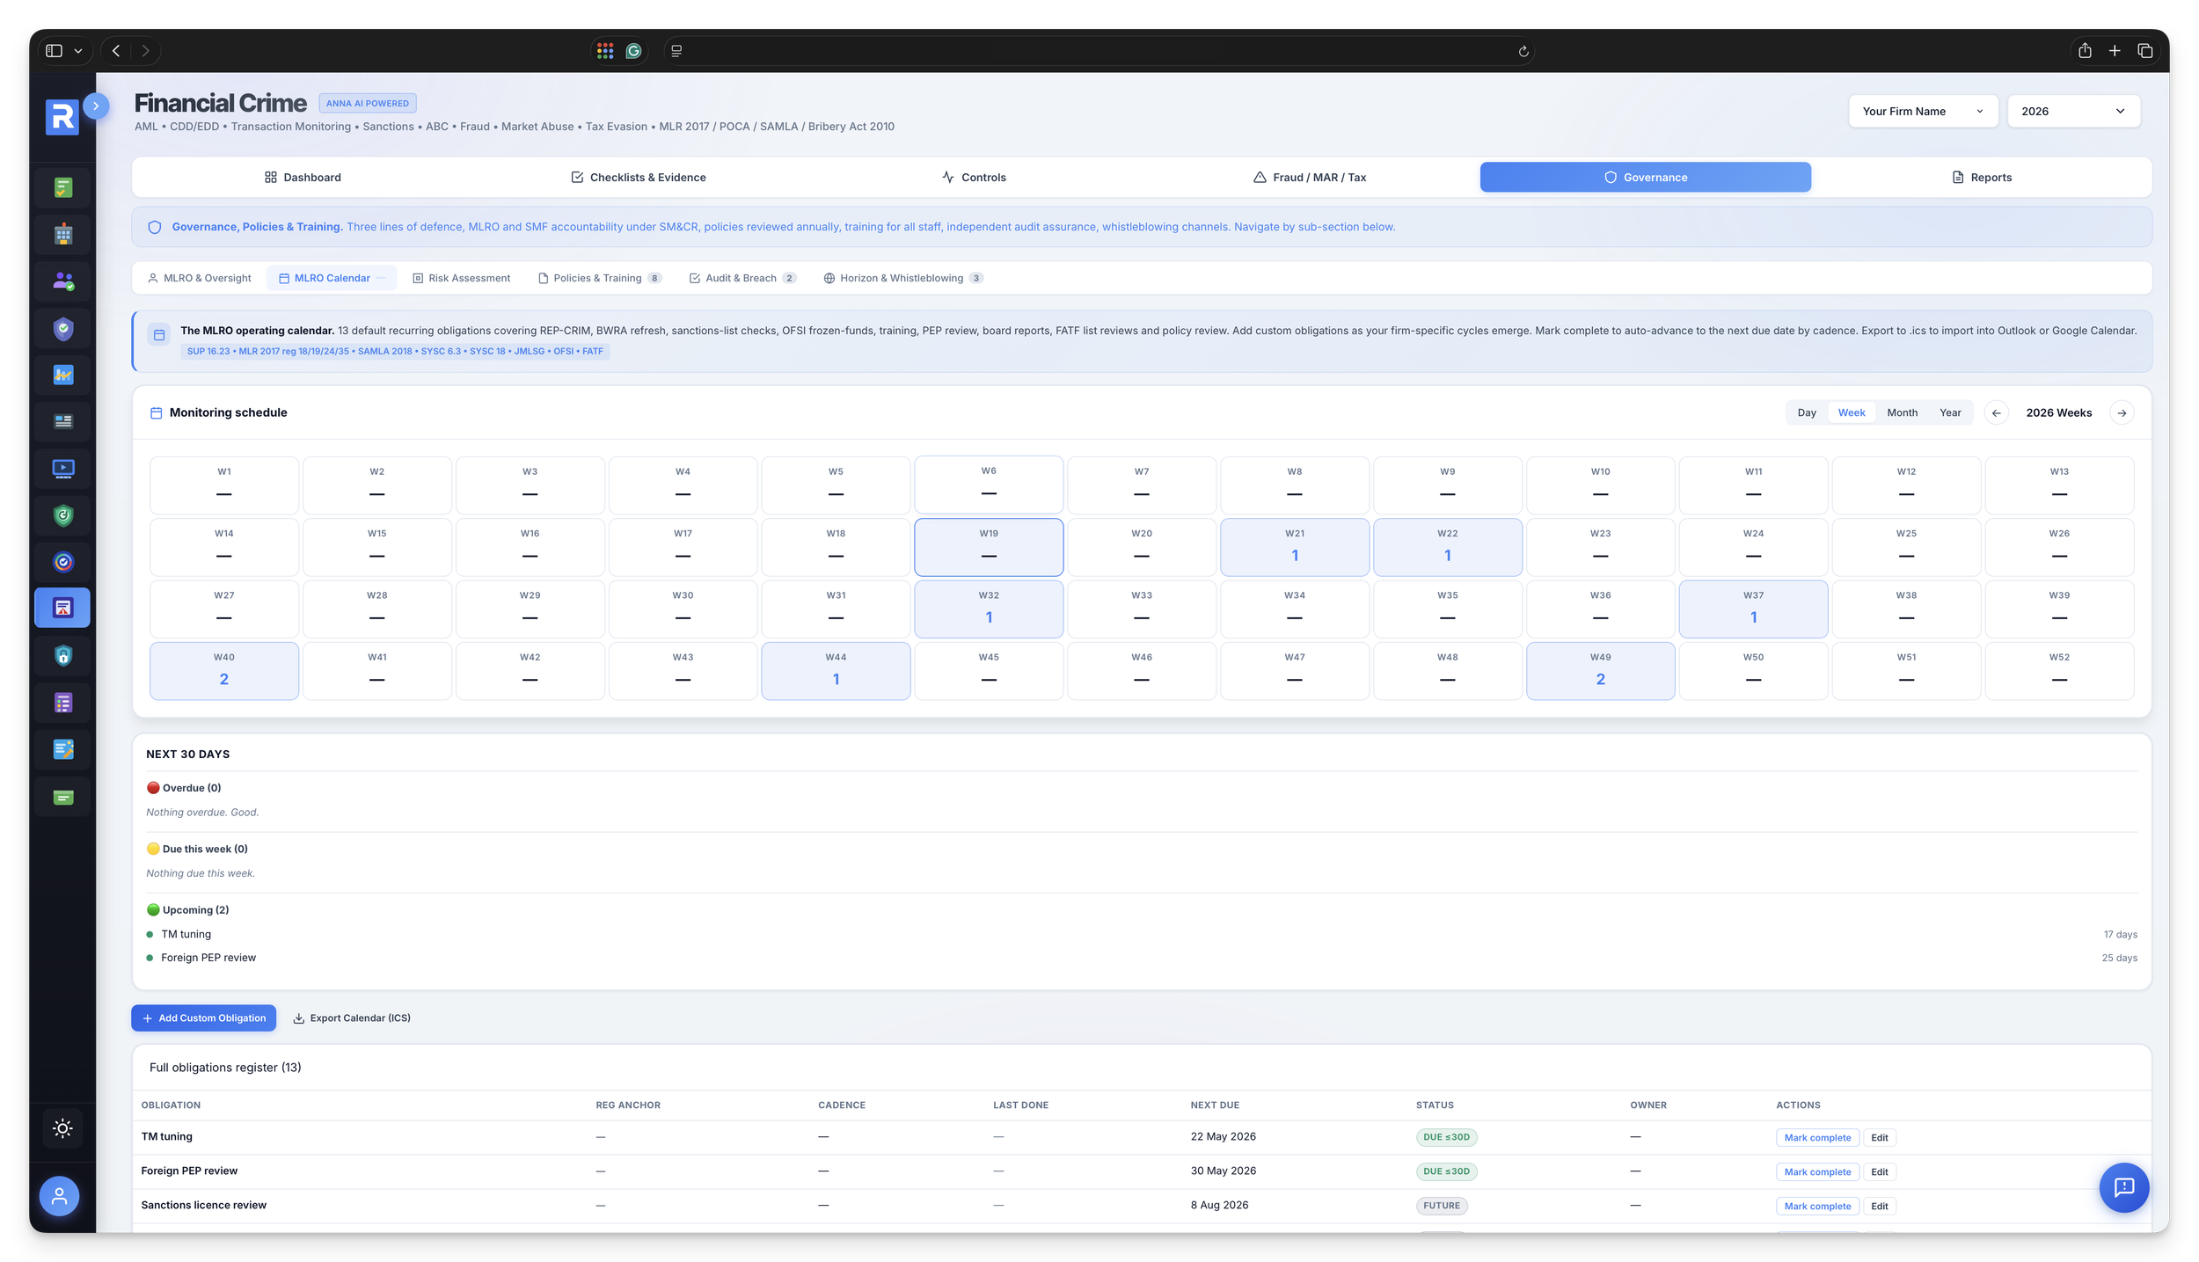This screenshot has width=2199, height=1262.
Task: Switch schedule view to Month
Action: tap(1902, 412)
